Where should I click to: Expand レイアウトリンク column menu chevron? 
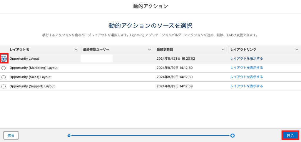297,50
